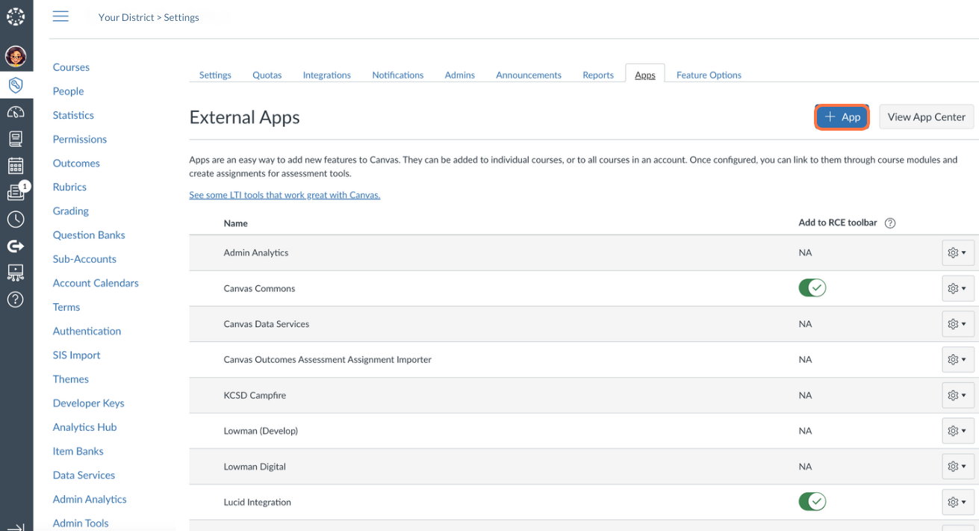This screenshot has width=979, height=531.
Task: Click the Lowman Digital app name
Action: click(255, 467)
